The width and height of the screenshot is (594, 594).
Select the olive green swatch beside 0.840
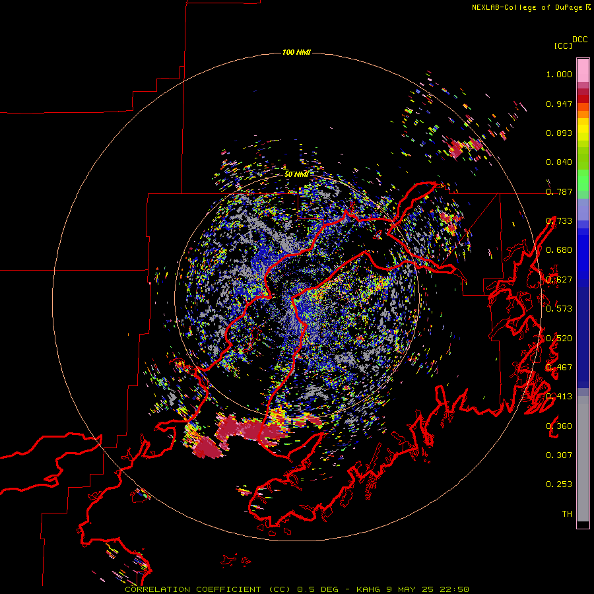(x=583, y=158)
